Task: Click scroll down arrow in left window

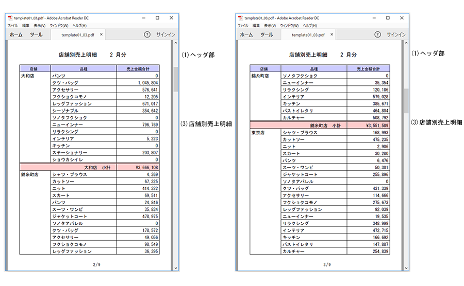Action: [176, 268]
